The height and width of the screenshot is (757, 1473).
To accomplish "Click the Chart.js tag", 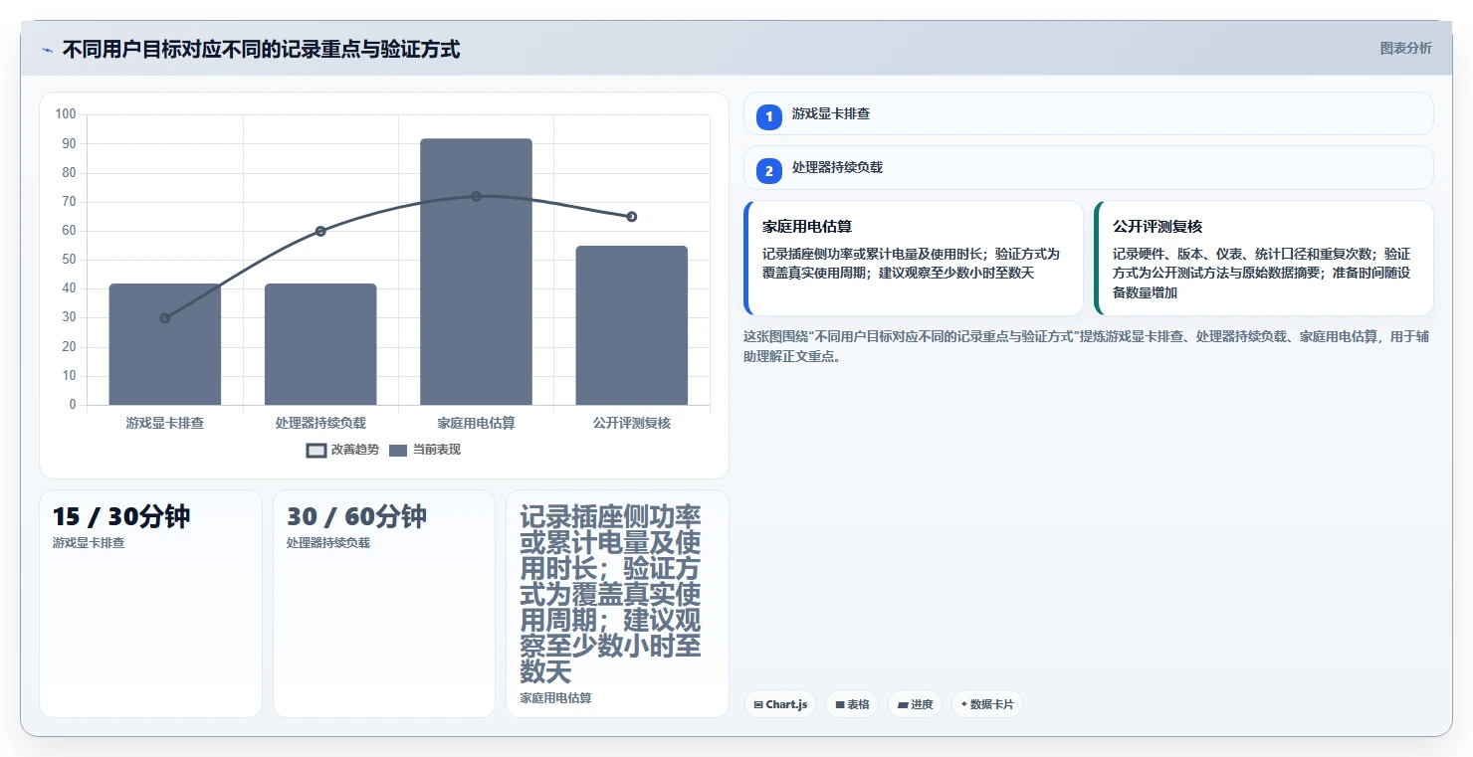I will pyautogui.click(x=780, y=704).
